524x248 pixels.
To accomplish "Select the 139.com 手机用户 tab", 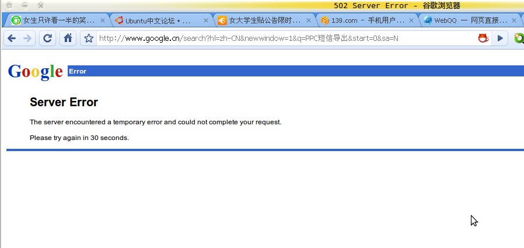I will pos(367,21).
